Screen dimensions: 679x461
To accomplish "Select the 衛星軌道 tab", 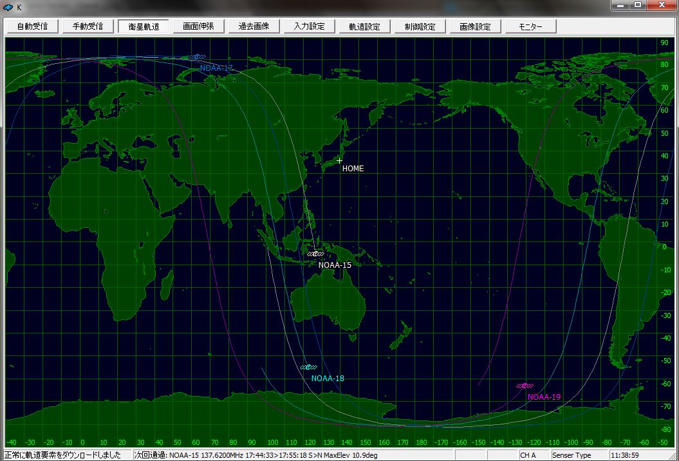I will (144, 26).
